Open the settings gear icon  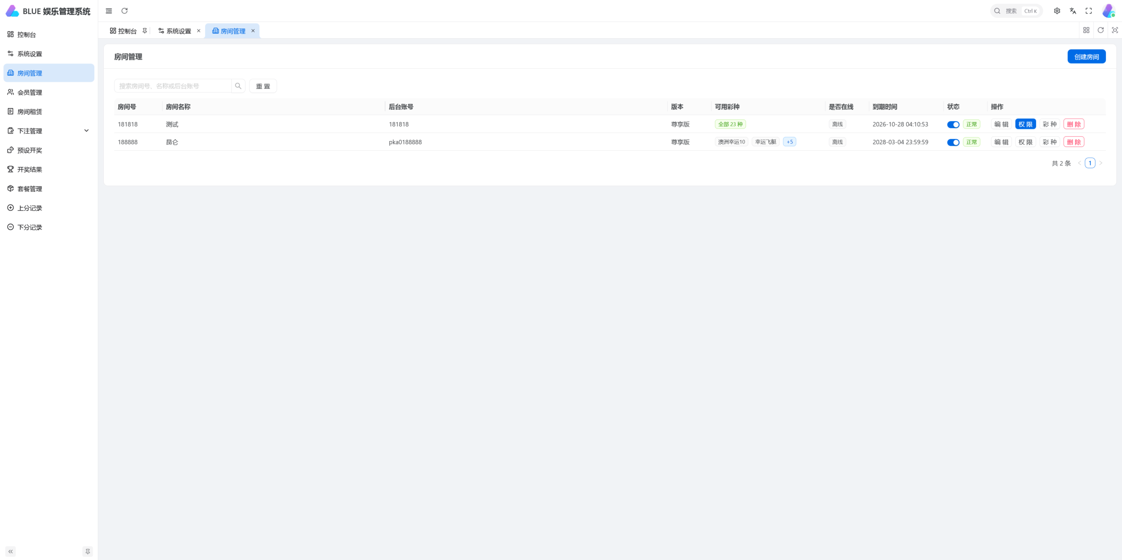(x=1057, y=11)
